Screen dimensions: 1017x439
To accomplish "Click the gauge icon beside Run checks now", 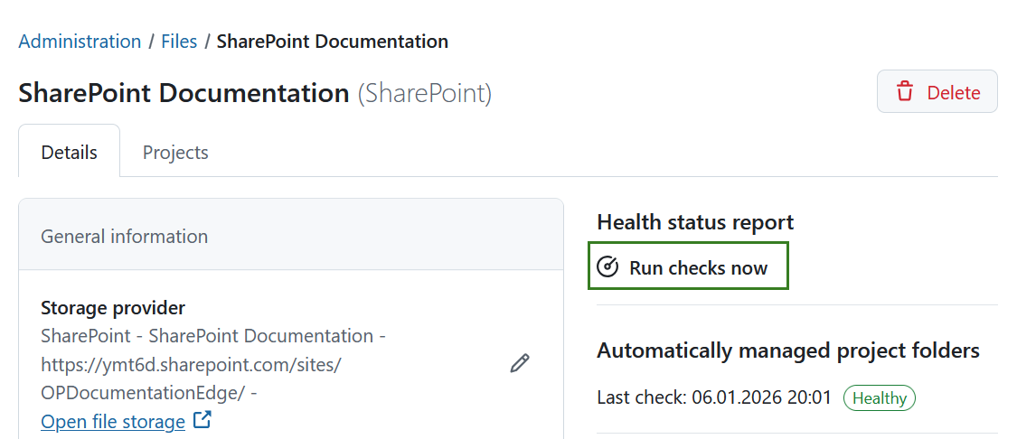I will (607, 267).
